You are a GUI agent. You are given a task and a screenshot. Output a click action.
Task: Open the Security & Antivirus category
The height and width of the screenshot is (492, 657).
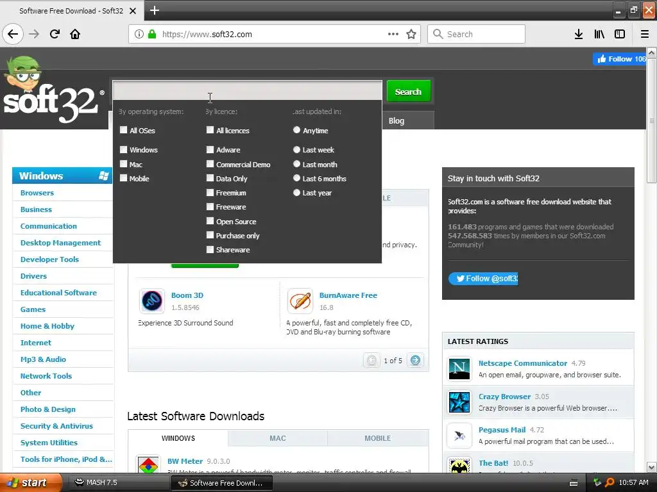pos(56,426)
